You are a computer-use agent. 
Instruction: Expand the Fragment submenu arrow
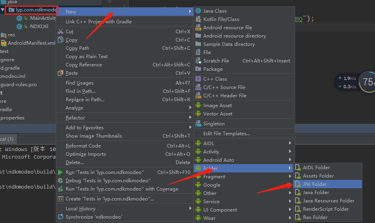pos(290,176)
